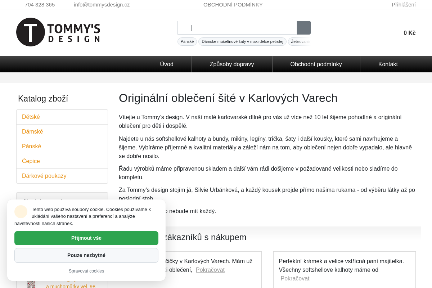Screen dimensions: 432x288
Task: Open the Úvod menu item
Action: (x=167, y=64)
